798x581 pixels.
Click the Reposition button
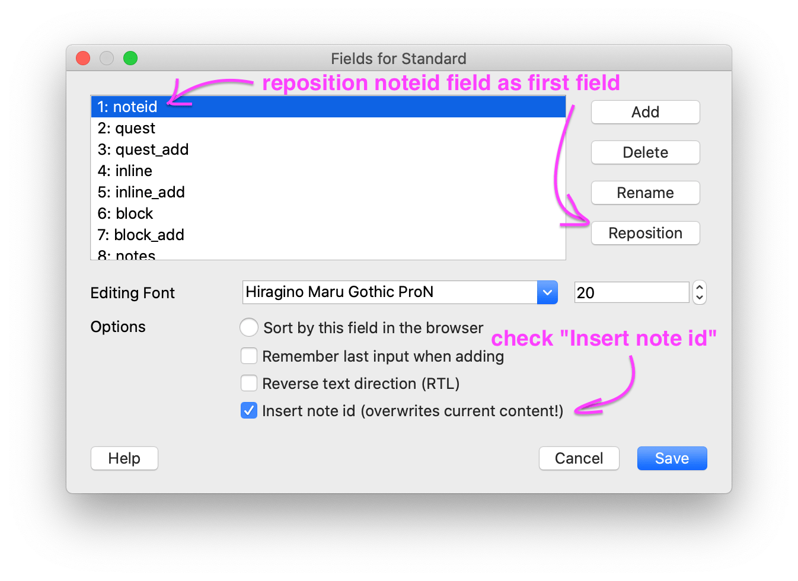[645, 233]
